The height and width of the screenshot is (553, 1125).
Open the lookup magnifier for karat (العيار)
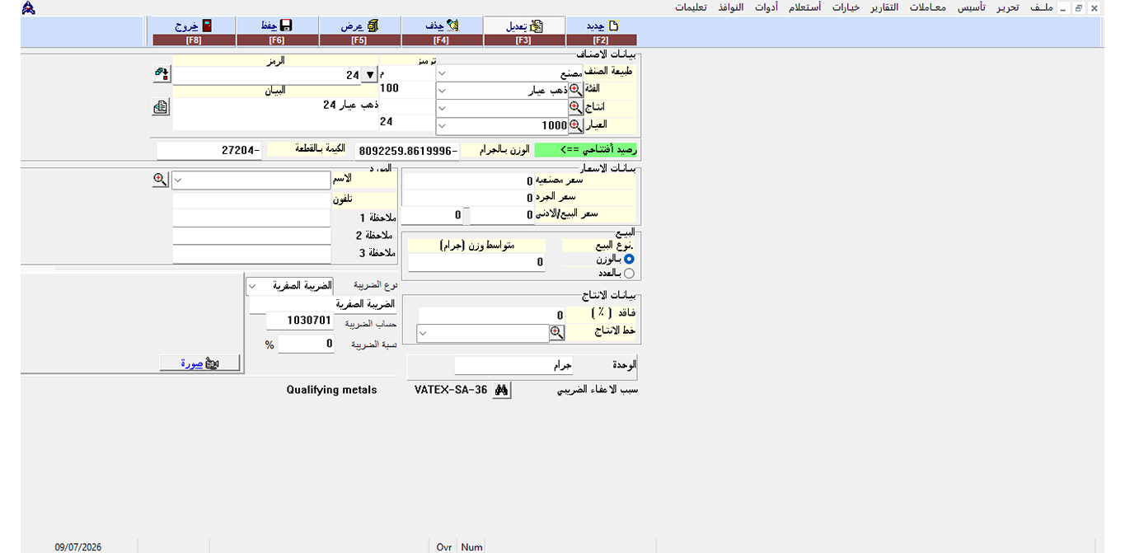tap(575, 125)
